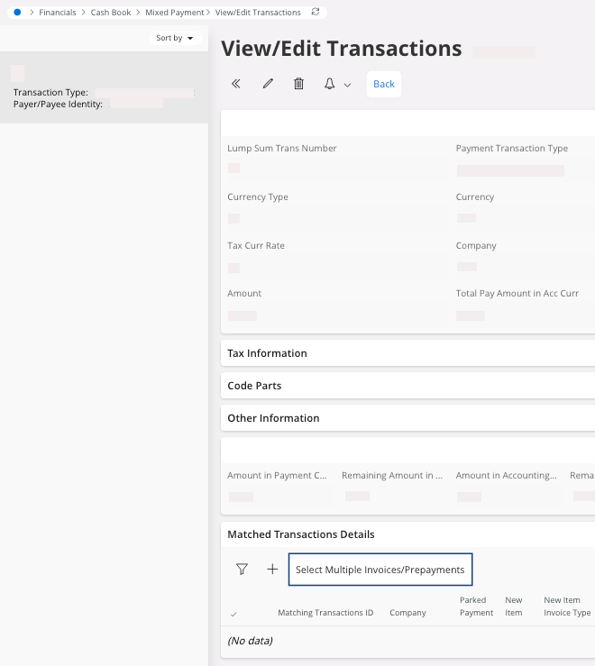Expand the Tax Information section
The height and width of the screenshot is (666, 595).
pos(267,353)
